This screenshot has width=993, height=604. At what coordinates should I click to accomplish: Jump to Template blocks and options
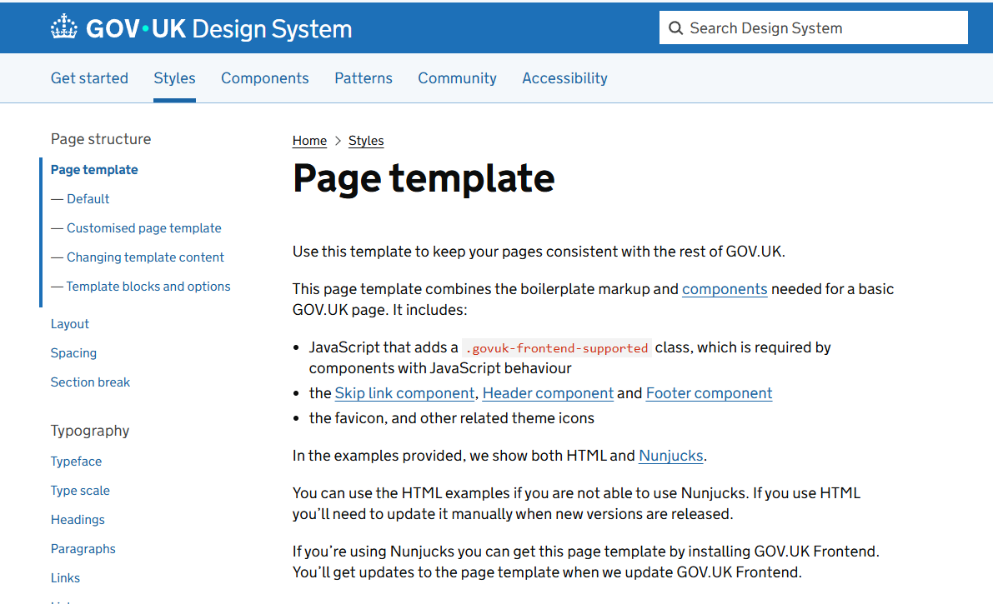[x=148, y=287]
